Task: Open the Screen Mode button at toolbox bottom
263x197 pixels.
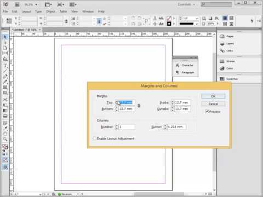Action: [5, 167]
